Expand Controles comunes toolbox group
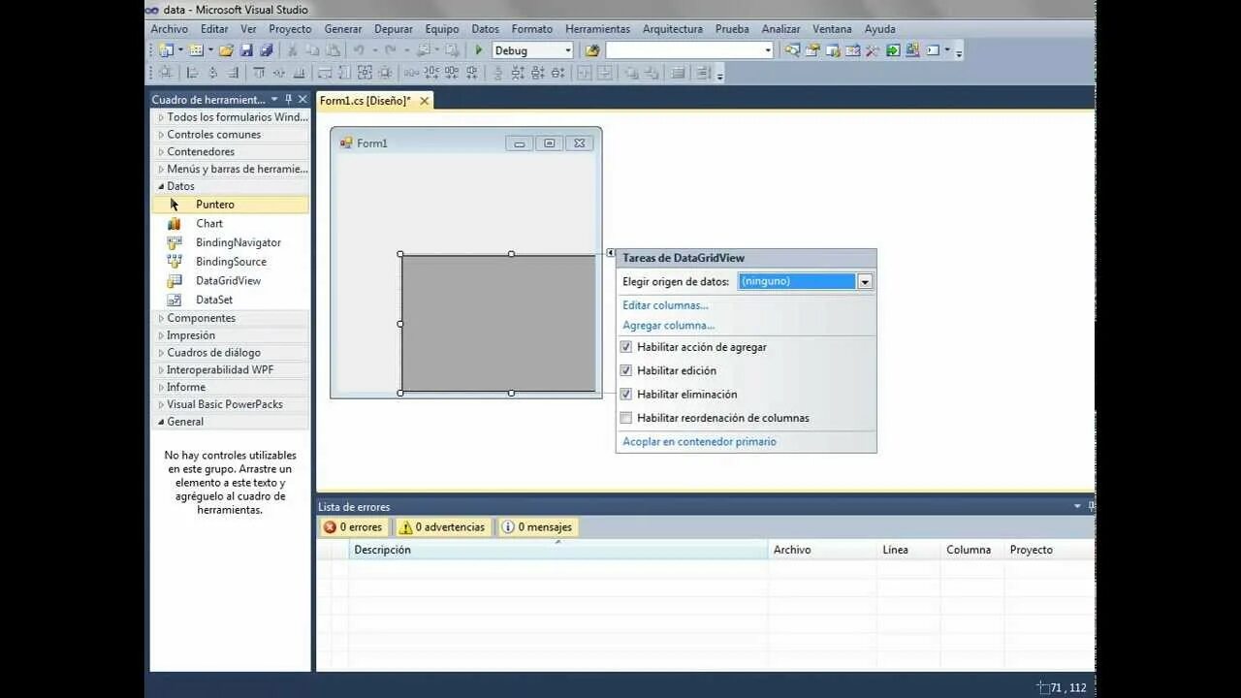 [161, 135]
